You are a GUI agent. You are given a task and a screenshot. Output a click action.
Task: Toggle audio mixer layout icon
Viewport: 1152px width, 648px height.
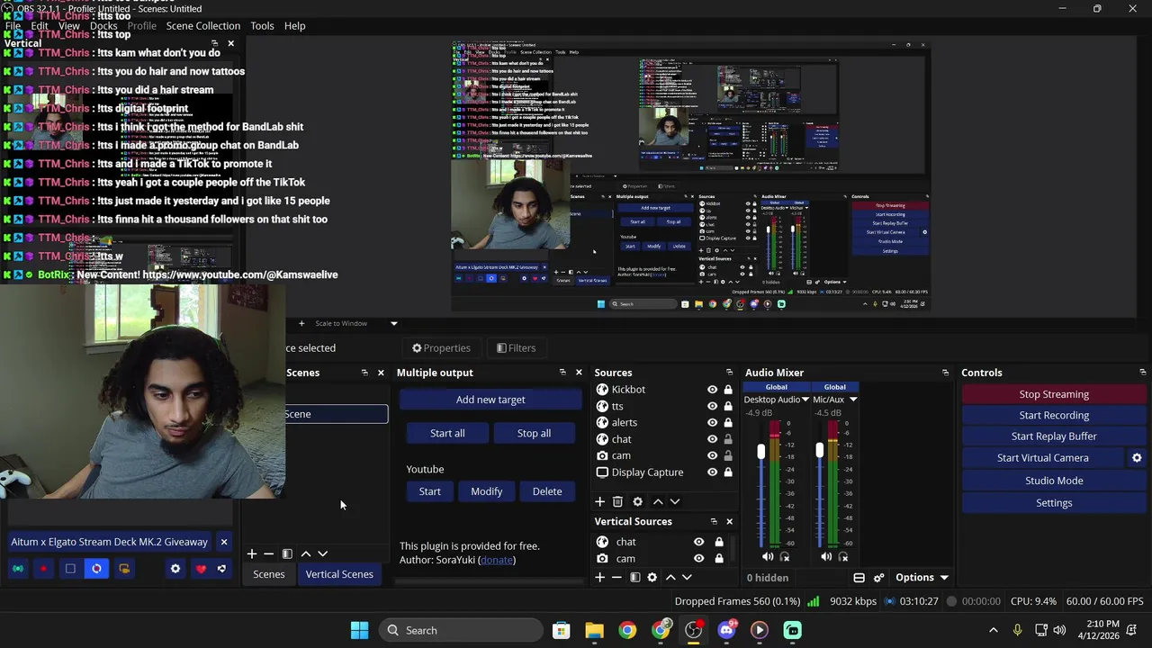(859, 578)
